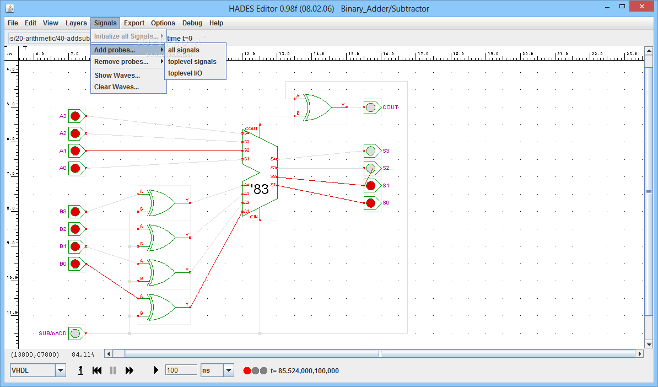Click the S0 output indicator
The width and height of the screenshot is (658, 387).
point(371,203)
